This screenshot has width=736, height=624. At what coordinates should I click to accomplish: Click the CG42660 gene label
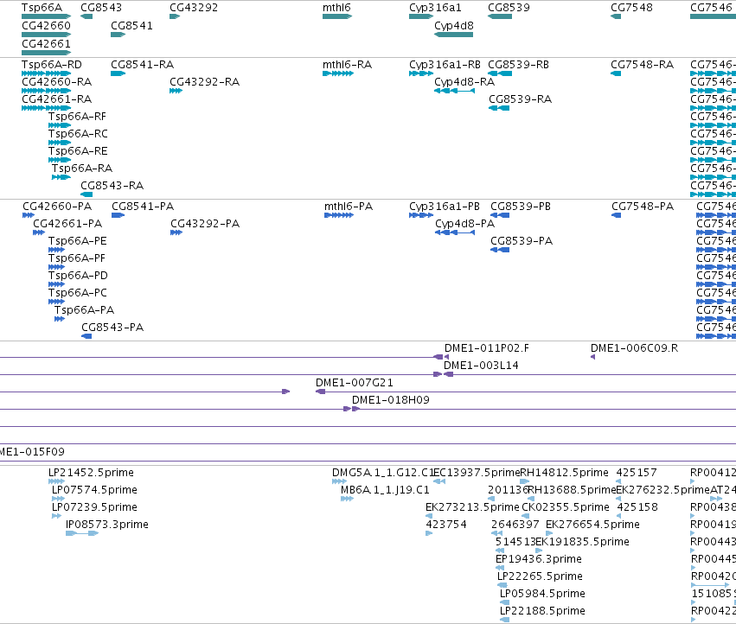46,26
